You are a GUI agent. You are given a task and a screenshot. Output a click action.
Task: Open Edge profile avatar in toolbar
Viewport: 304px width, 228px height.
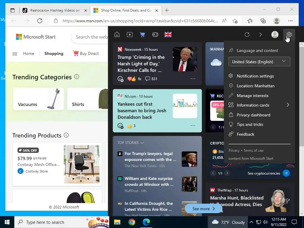tap(277, 21)
